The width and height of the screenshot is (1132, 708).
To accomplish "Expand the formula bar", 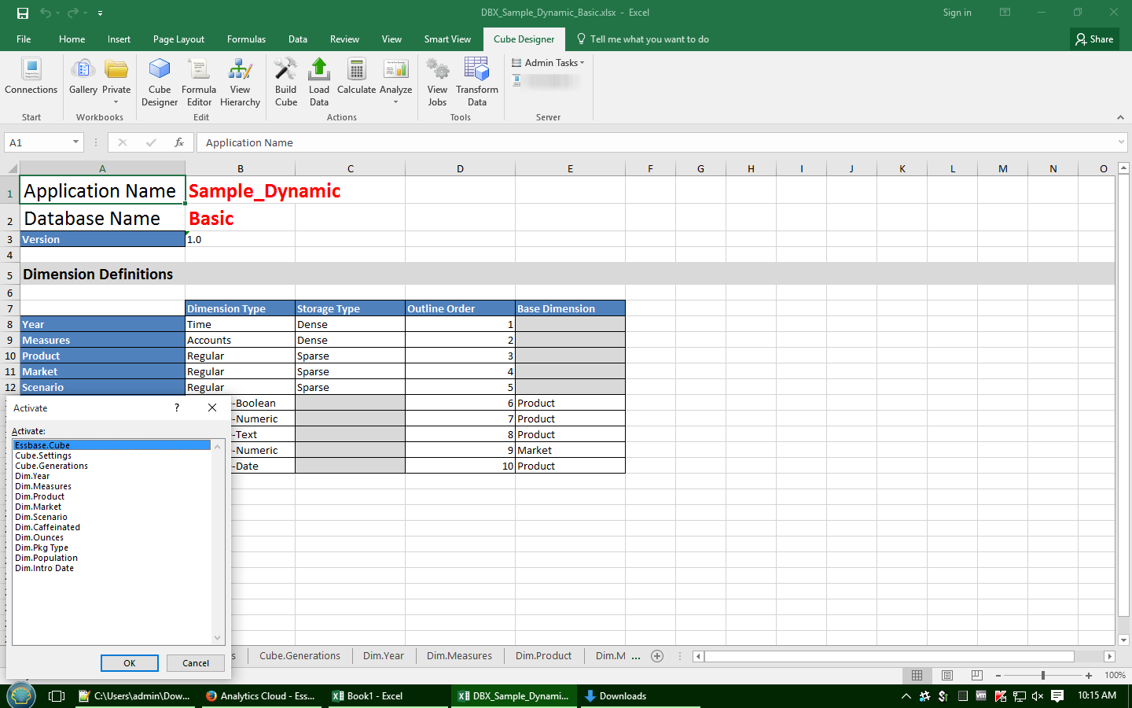I will pos(1122,142).
